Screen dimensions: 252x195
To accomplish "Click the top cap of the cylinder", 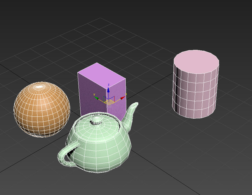I will (x=196, y=62).
